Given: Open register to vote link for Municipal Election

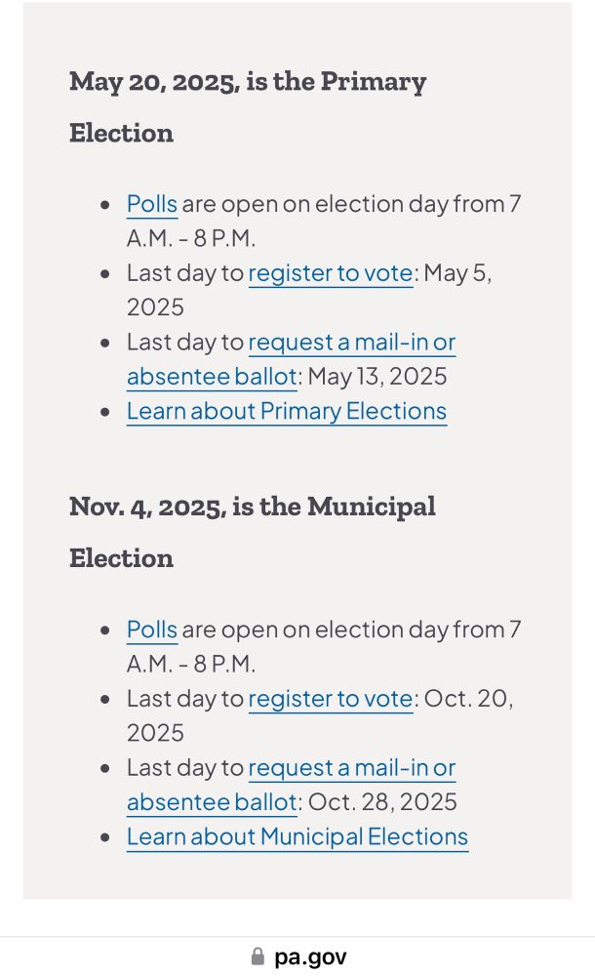Looking at the screenshot, I should tap(331, 699).
